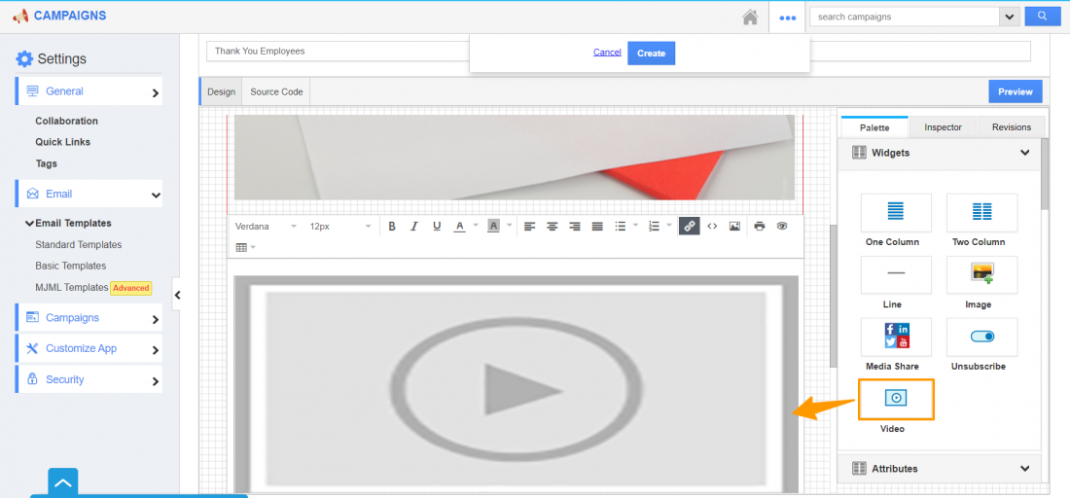The height and width of the screenshot is (498, 1070).
Task: Click the palette panel scrollbar
Action: (1045, 174)
